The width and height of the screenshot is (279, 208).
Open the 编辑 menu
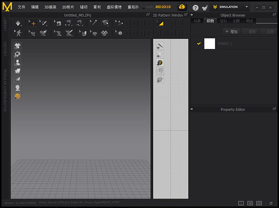click(x=35, y=7)
